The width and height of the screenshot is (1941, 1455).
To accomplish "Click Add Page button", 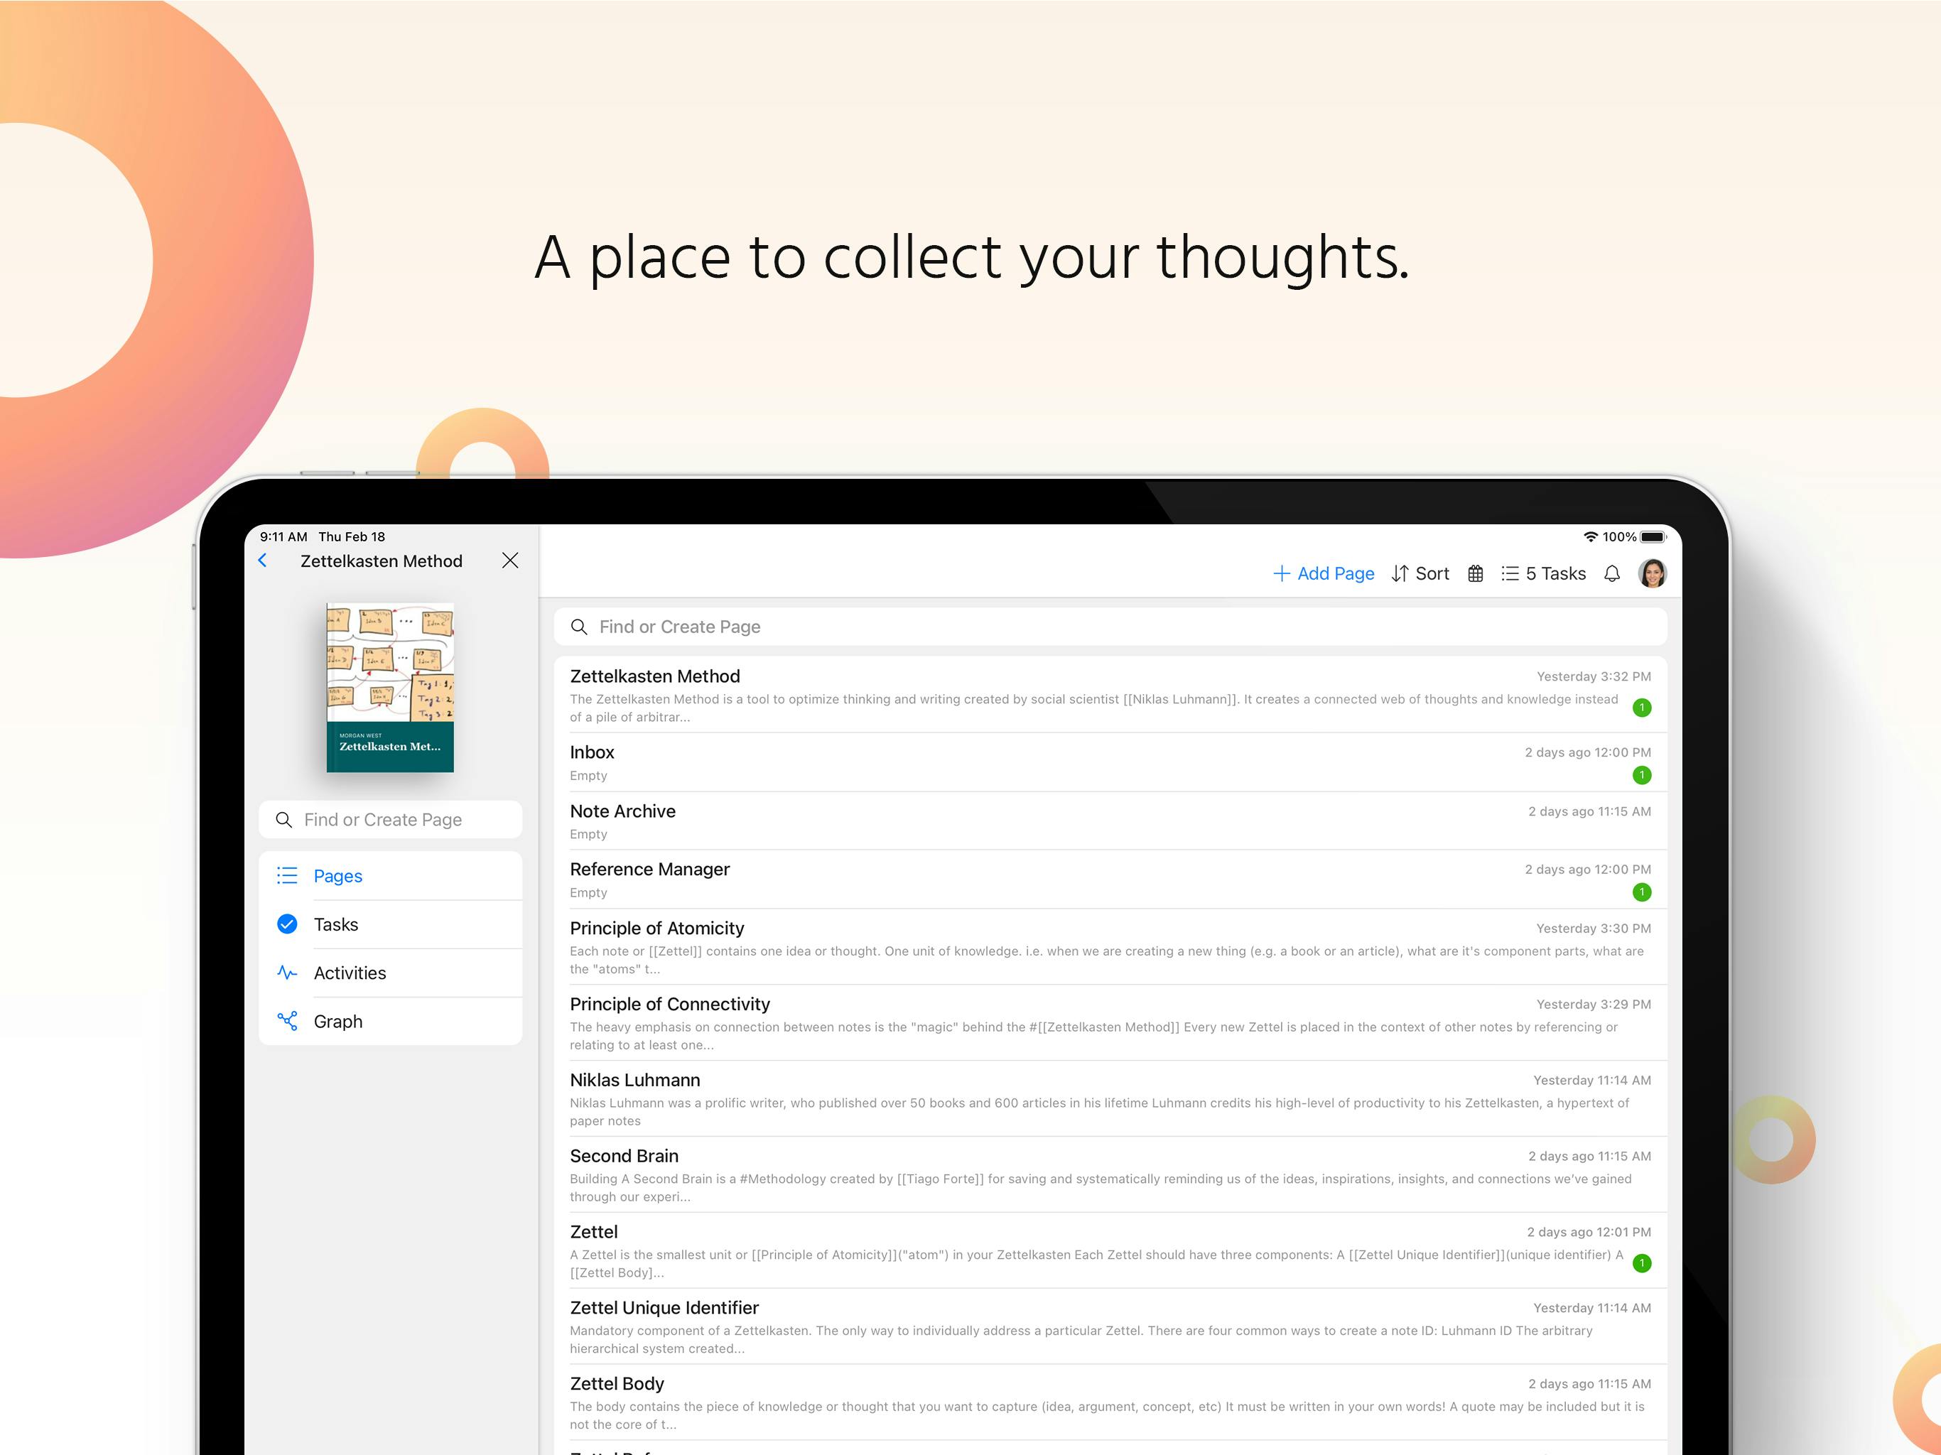I will (x=1324, y=574).
